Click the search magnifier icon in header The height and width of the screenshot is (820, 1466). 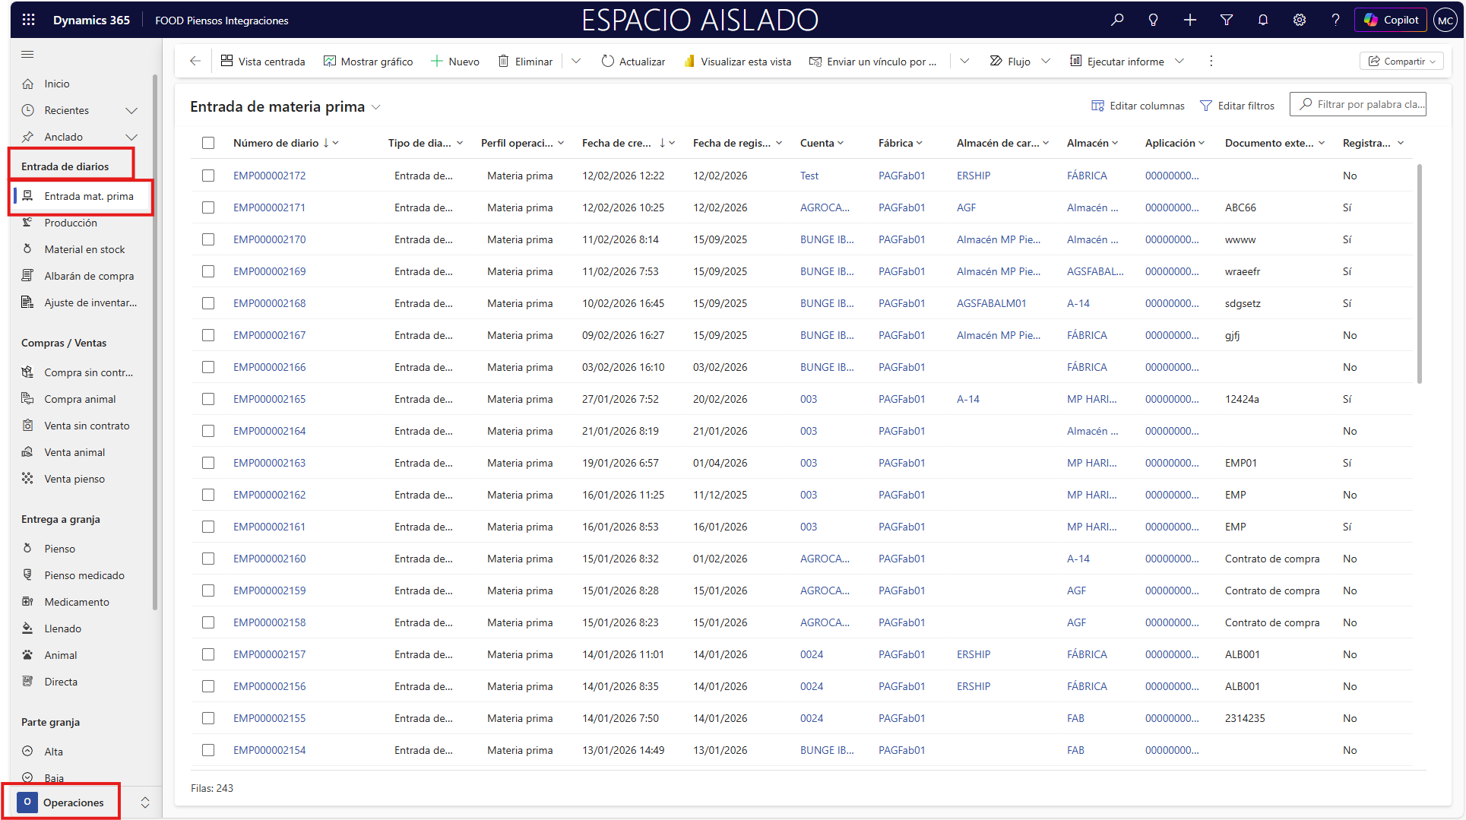click(x=1116, y=20)
